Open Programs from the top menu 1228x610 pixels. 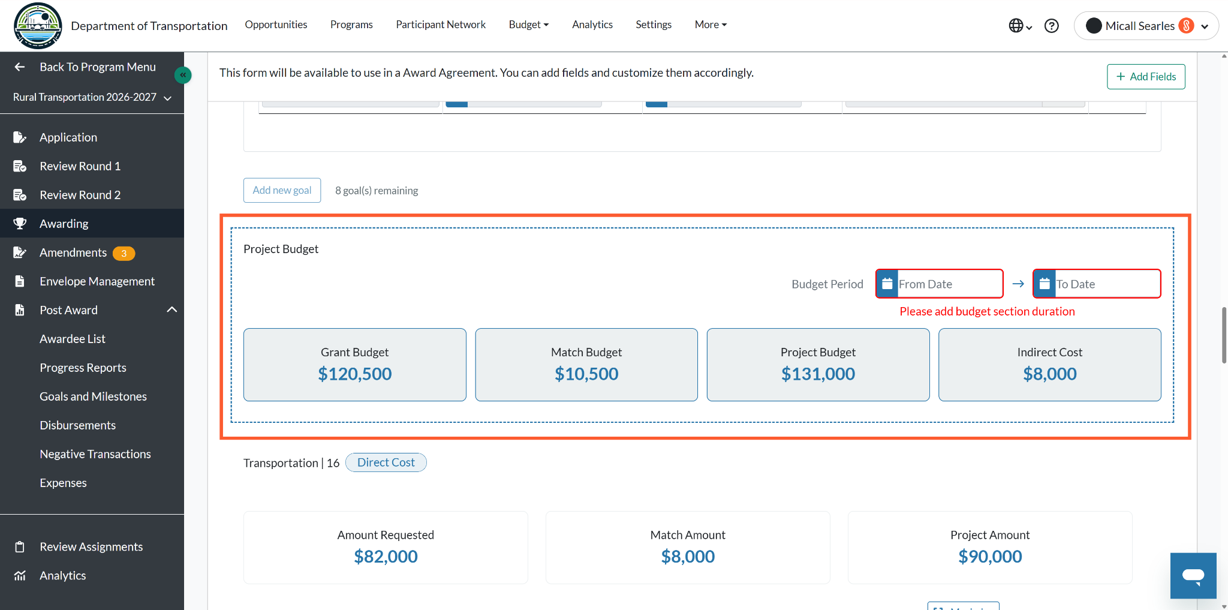pyautogui.click(x=351, y=25)
